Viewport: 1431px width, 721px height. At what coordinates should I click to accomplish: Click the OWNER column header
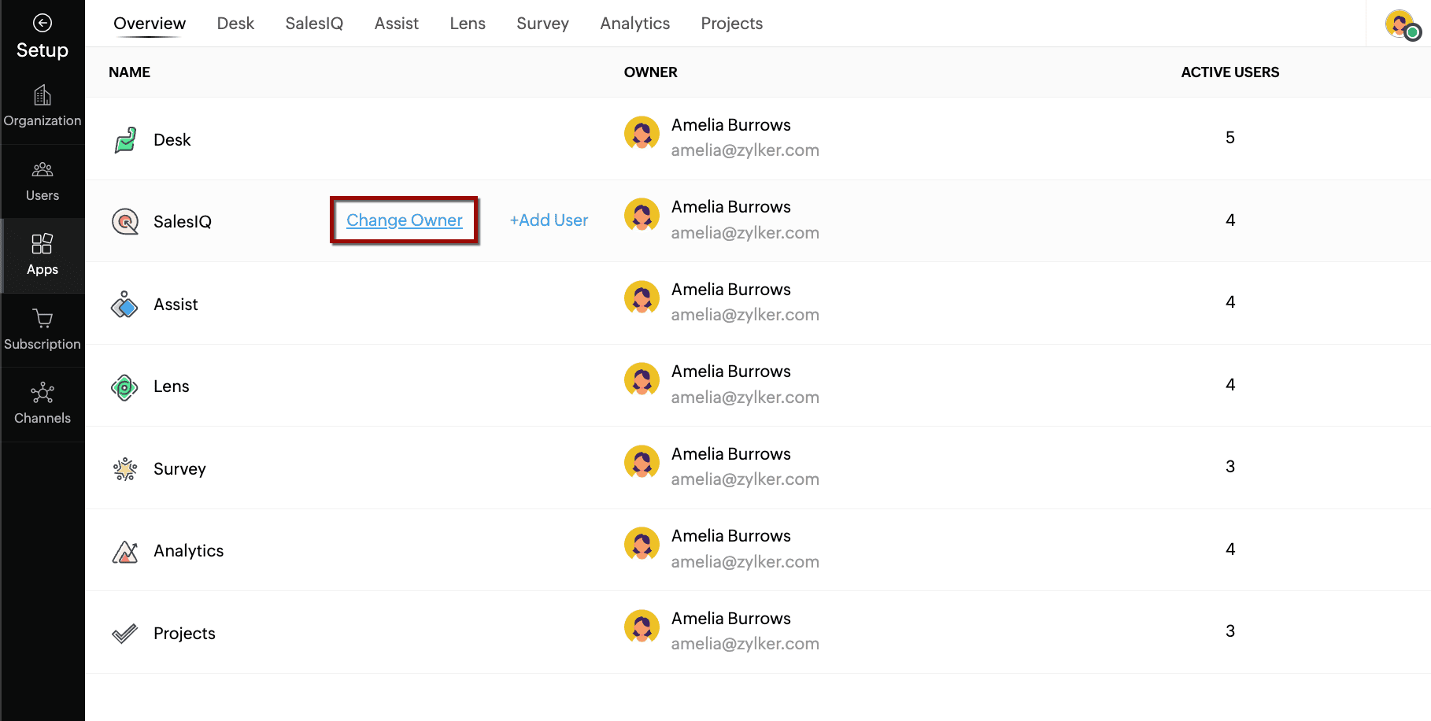tap(651, 72)
